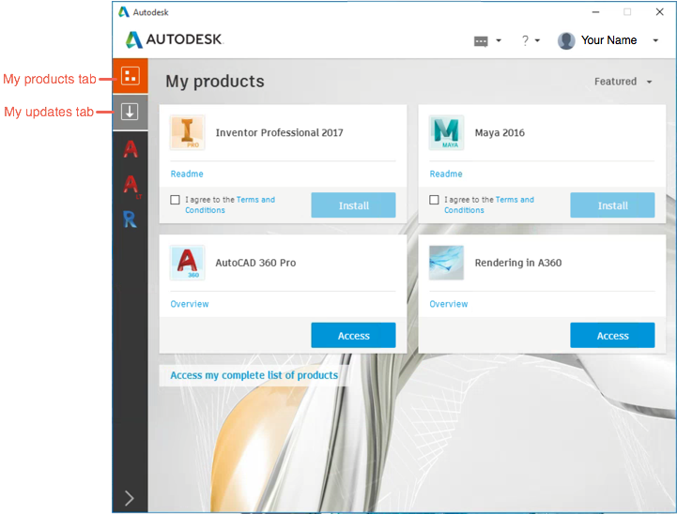Screen dimensions: 677x514
Task: Agree to terms checkbox for Maya
Action: [434, 200]
